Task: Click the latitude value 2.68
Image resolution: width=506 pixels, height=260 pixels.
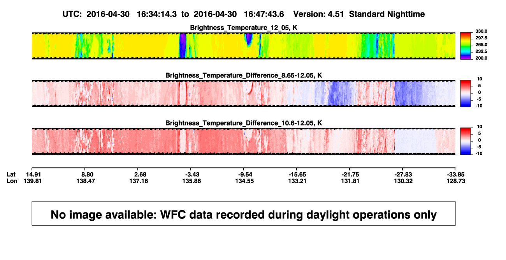Action: (140, 174)
